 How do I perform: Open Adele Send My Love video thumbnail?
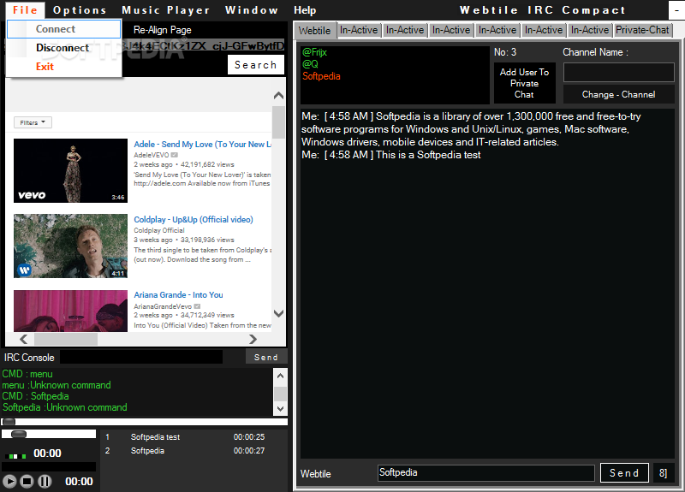[x=70, y=170]
